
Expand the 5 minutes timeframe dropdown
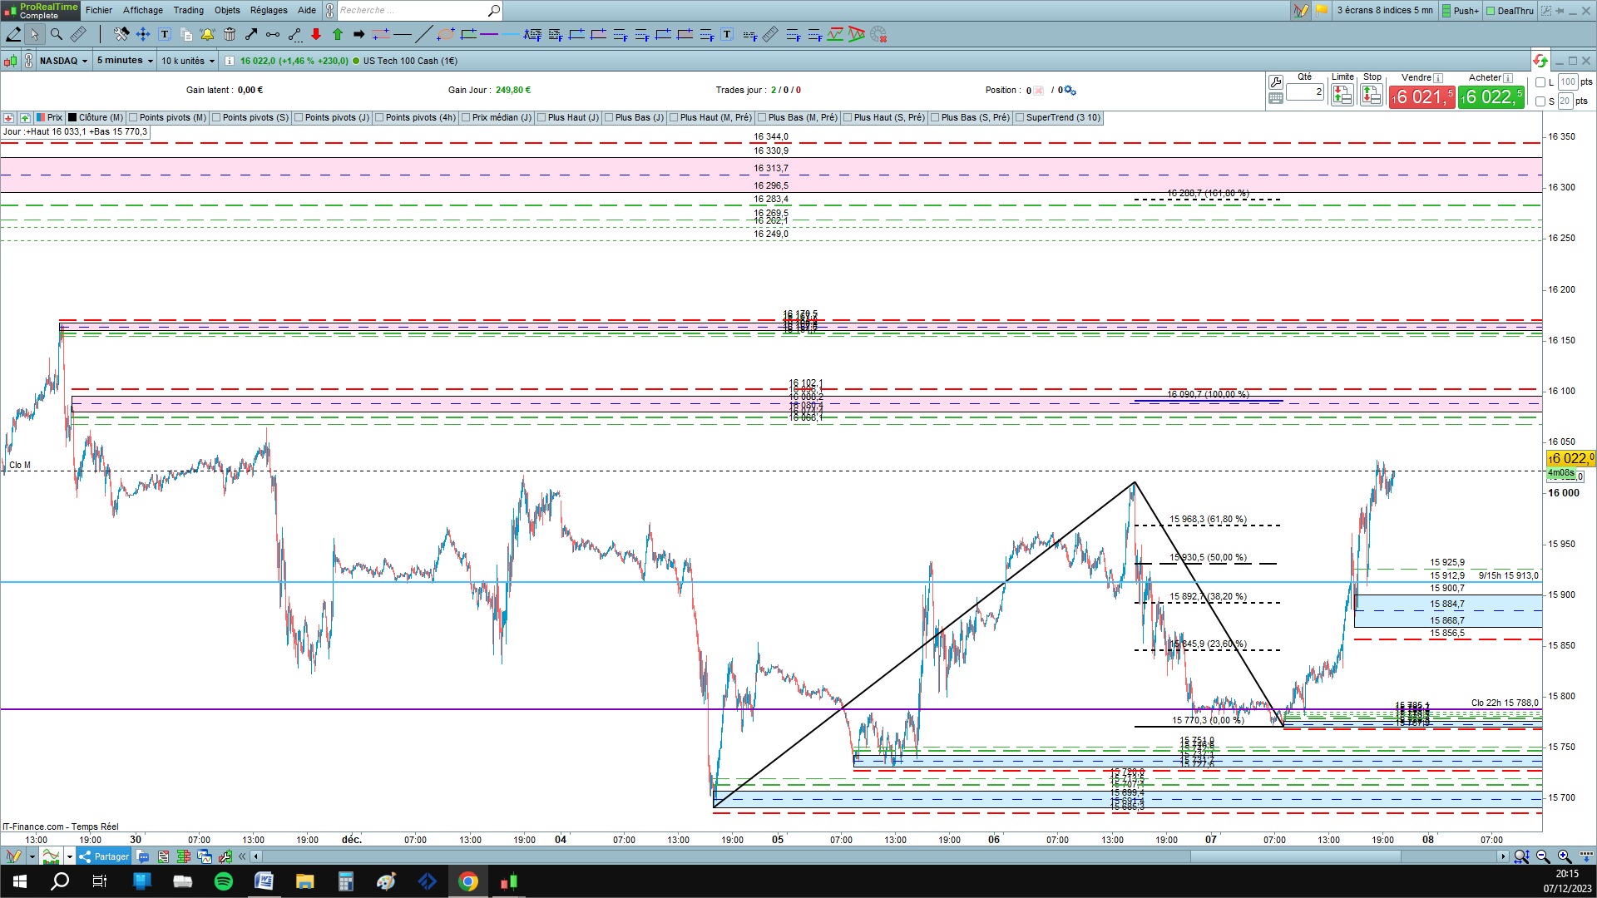(125, 61)
